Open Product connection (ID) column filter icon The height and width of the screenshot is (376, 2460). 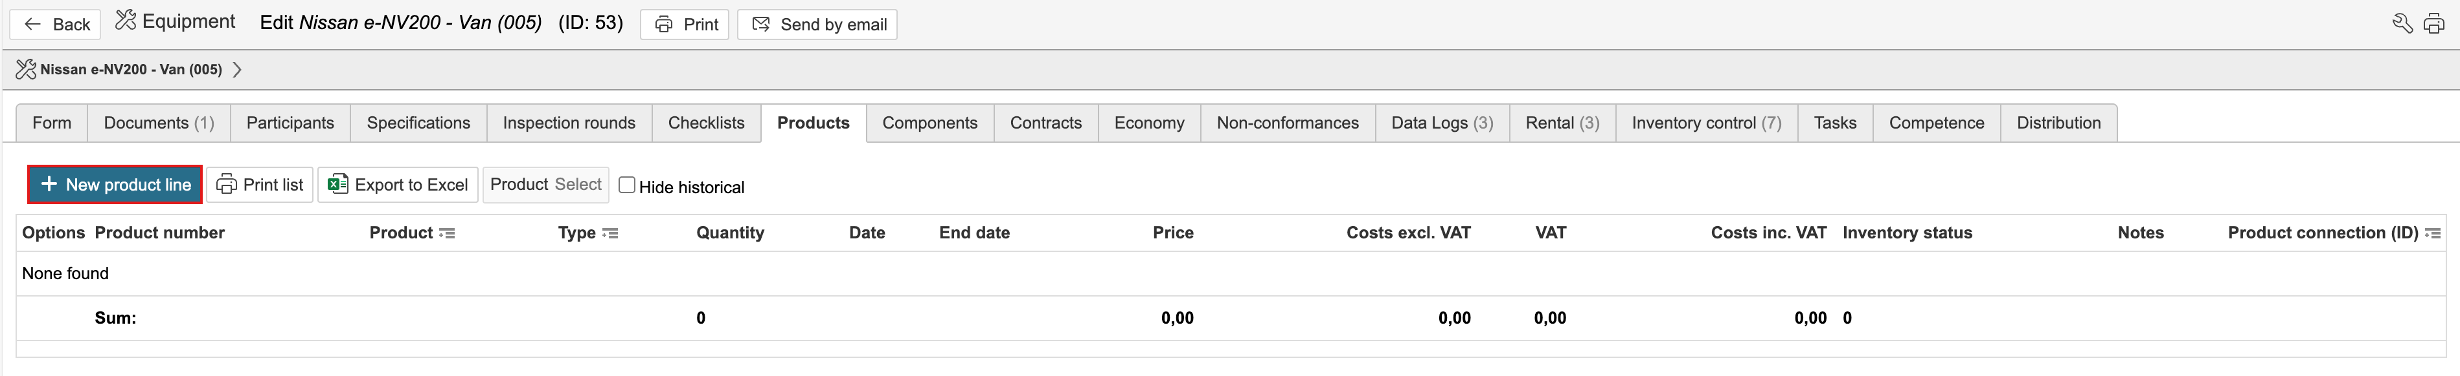pos(2432,233)
